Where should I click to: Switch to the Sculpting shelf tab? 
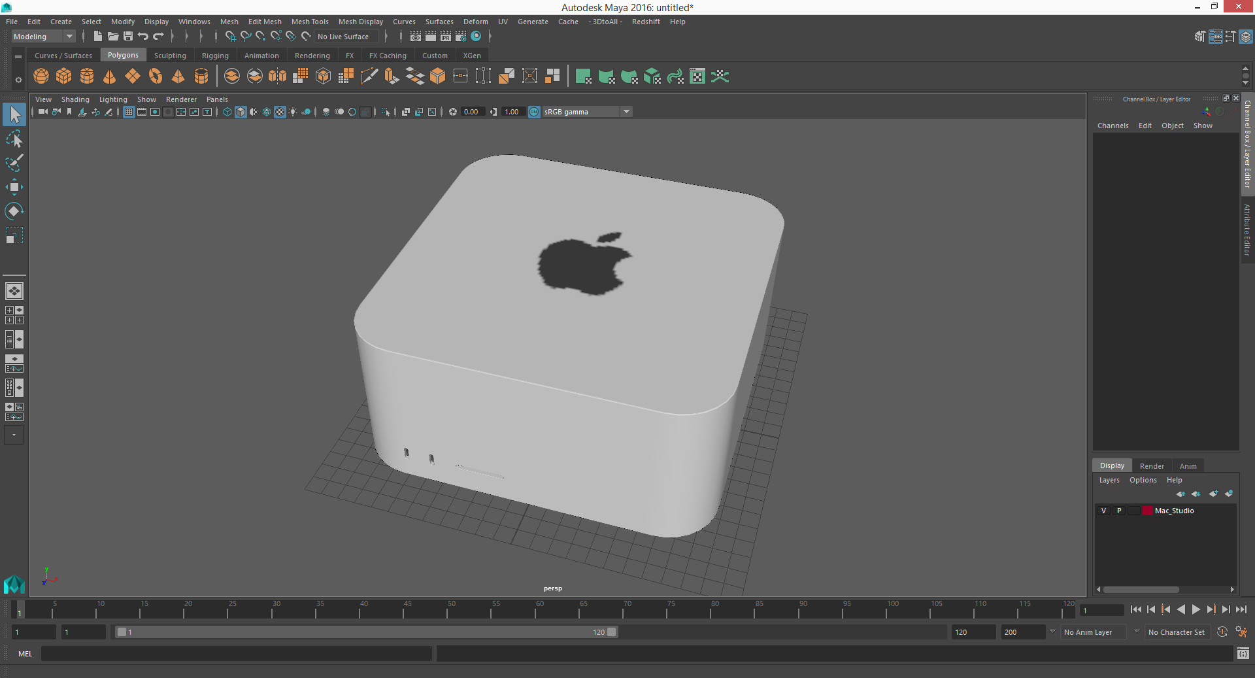click(170, 56)
